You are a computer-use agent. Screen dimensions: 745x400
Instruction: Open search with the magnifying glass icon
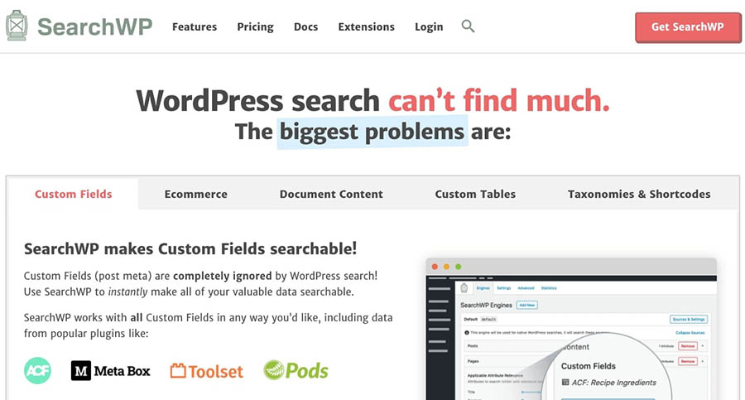tap(468, 27)
